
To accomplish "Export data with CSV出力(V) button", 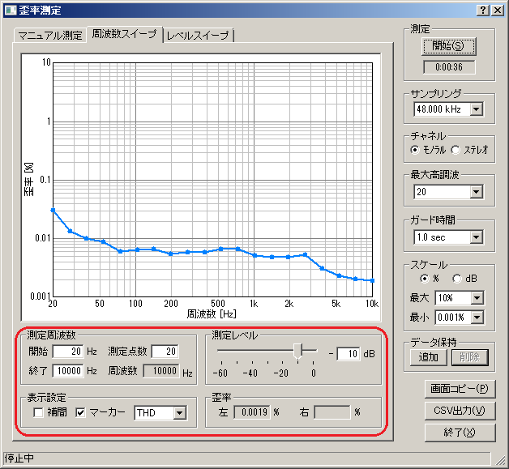I will [x=460, y=411].
